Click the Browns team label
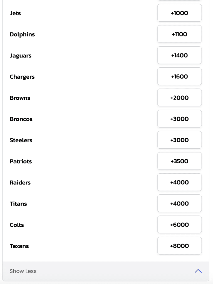This screenshot has width=213, height=284. 20,98
